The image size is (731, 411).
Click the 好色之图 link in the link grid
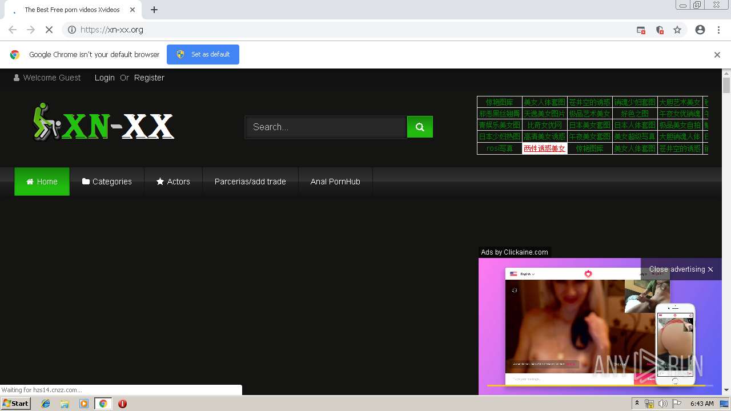634,114
